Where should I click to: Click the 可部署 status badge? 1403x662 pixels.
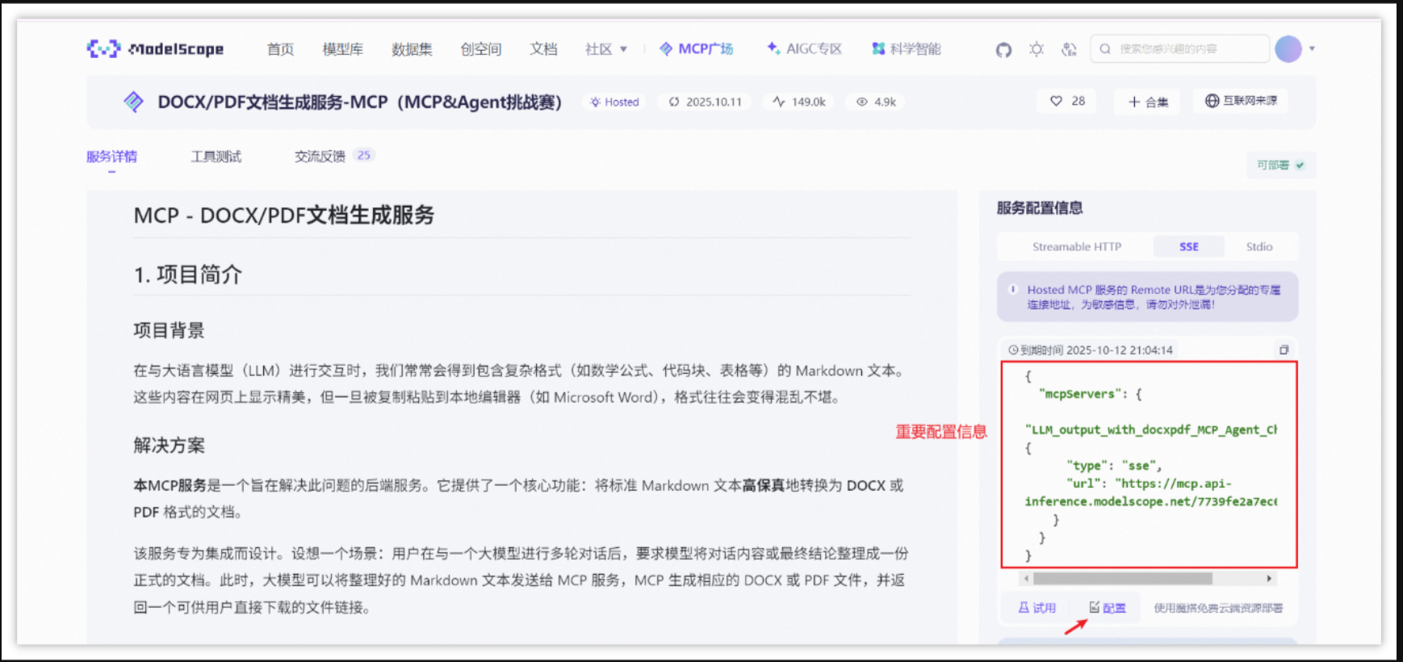[1280, 165]
